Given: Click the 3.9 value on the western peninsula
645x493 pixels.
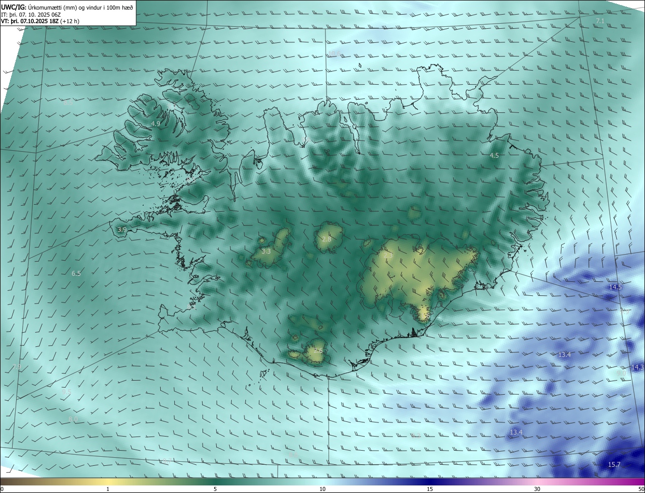Looking at the screenshot, I should [x=122, y=229].
